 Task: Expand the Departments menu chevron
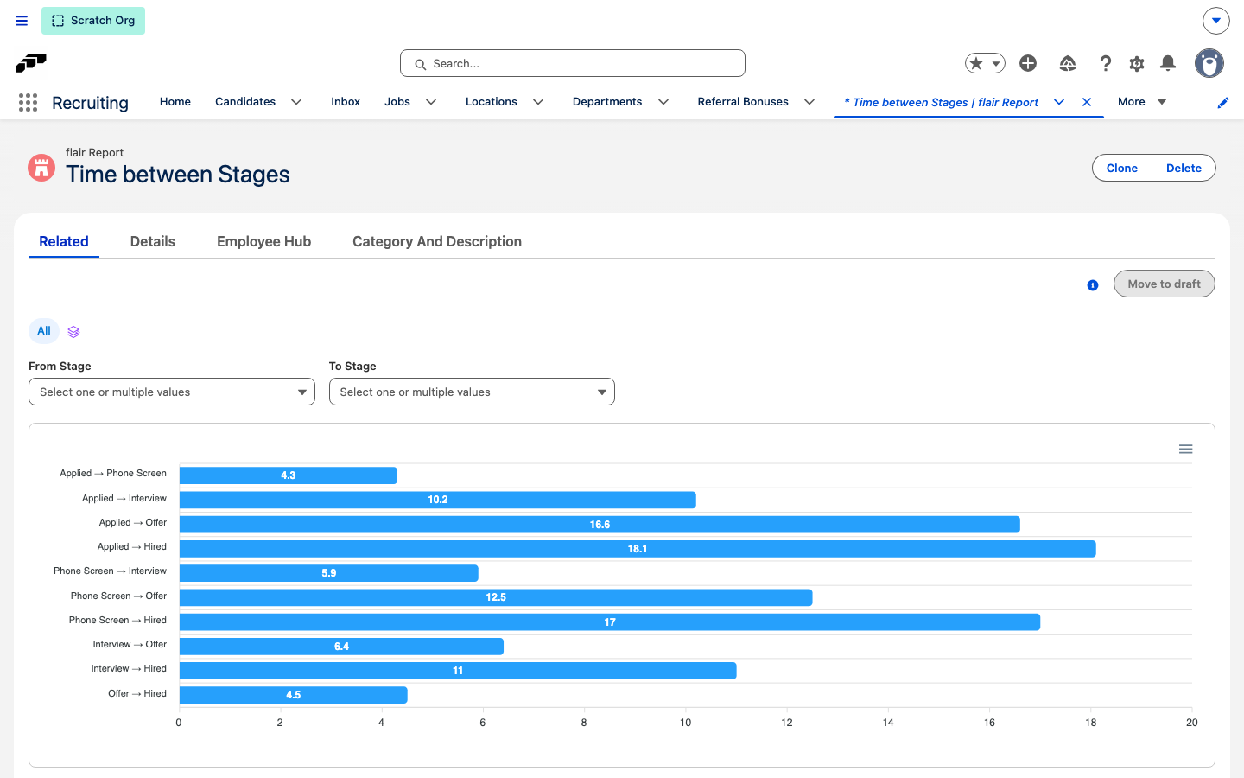click(x=663, y=102)
